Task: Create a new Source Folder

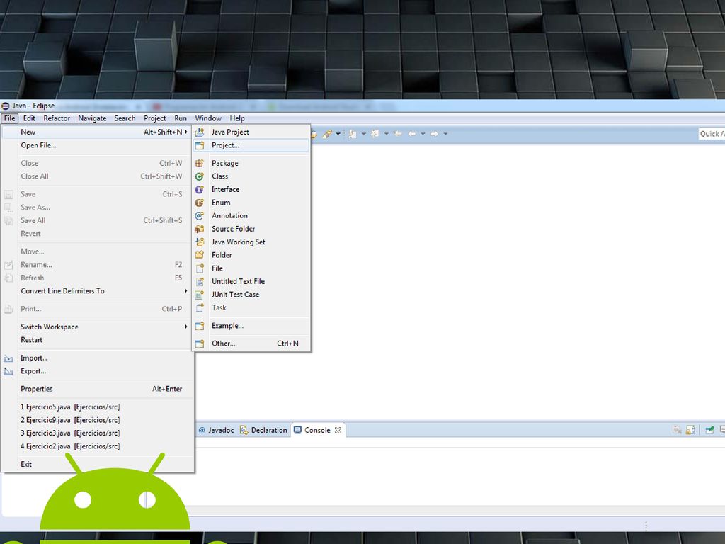Action: coord(251,229)
